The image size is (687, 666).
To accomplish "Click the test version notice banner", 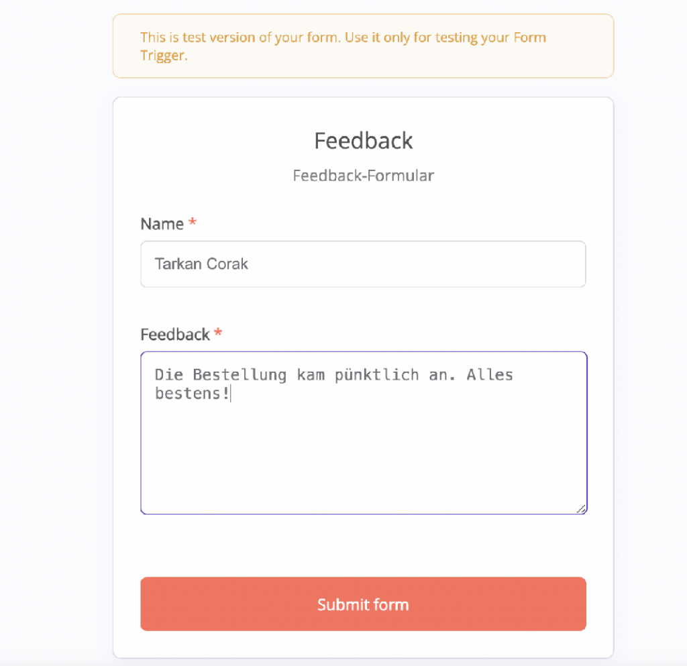I will click(x=363, y=46).
